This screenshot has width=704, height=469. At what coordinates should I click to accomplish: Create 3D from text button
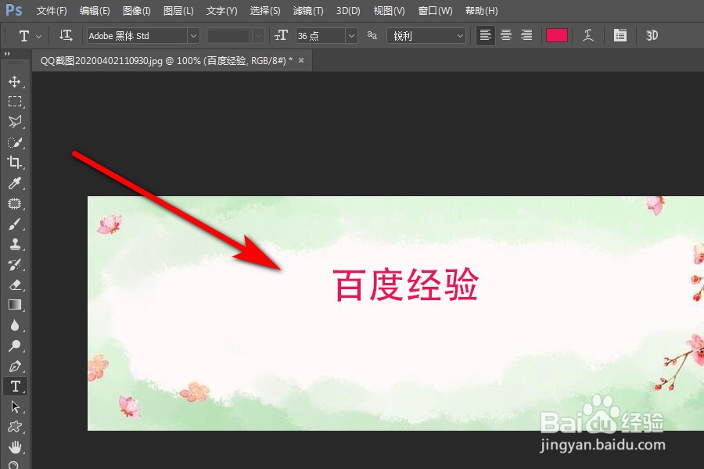click(x=652, y=35)
